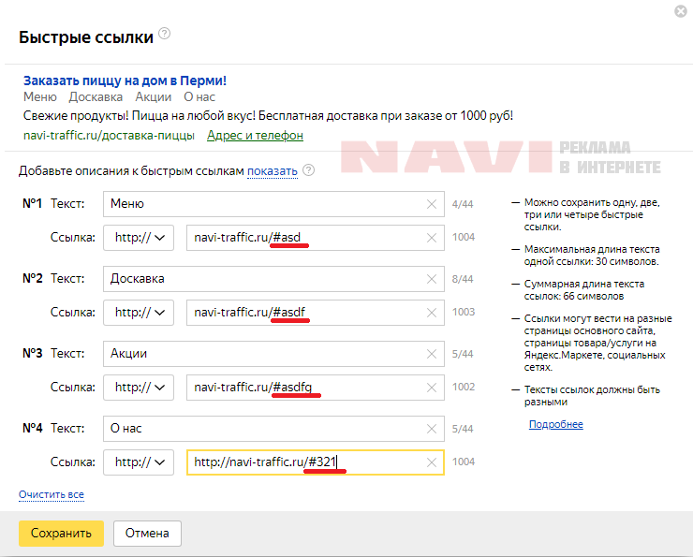Image resolution: width=693 pixels, height=557 pixels.
Task: Click the Акции quick link in ad preview
Action: click(154, 96)
